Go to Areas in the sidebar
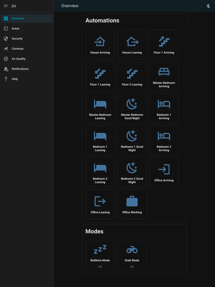Screen dimensions: 215x287 click(27, 29)
